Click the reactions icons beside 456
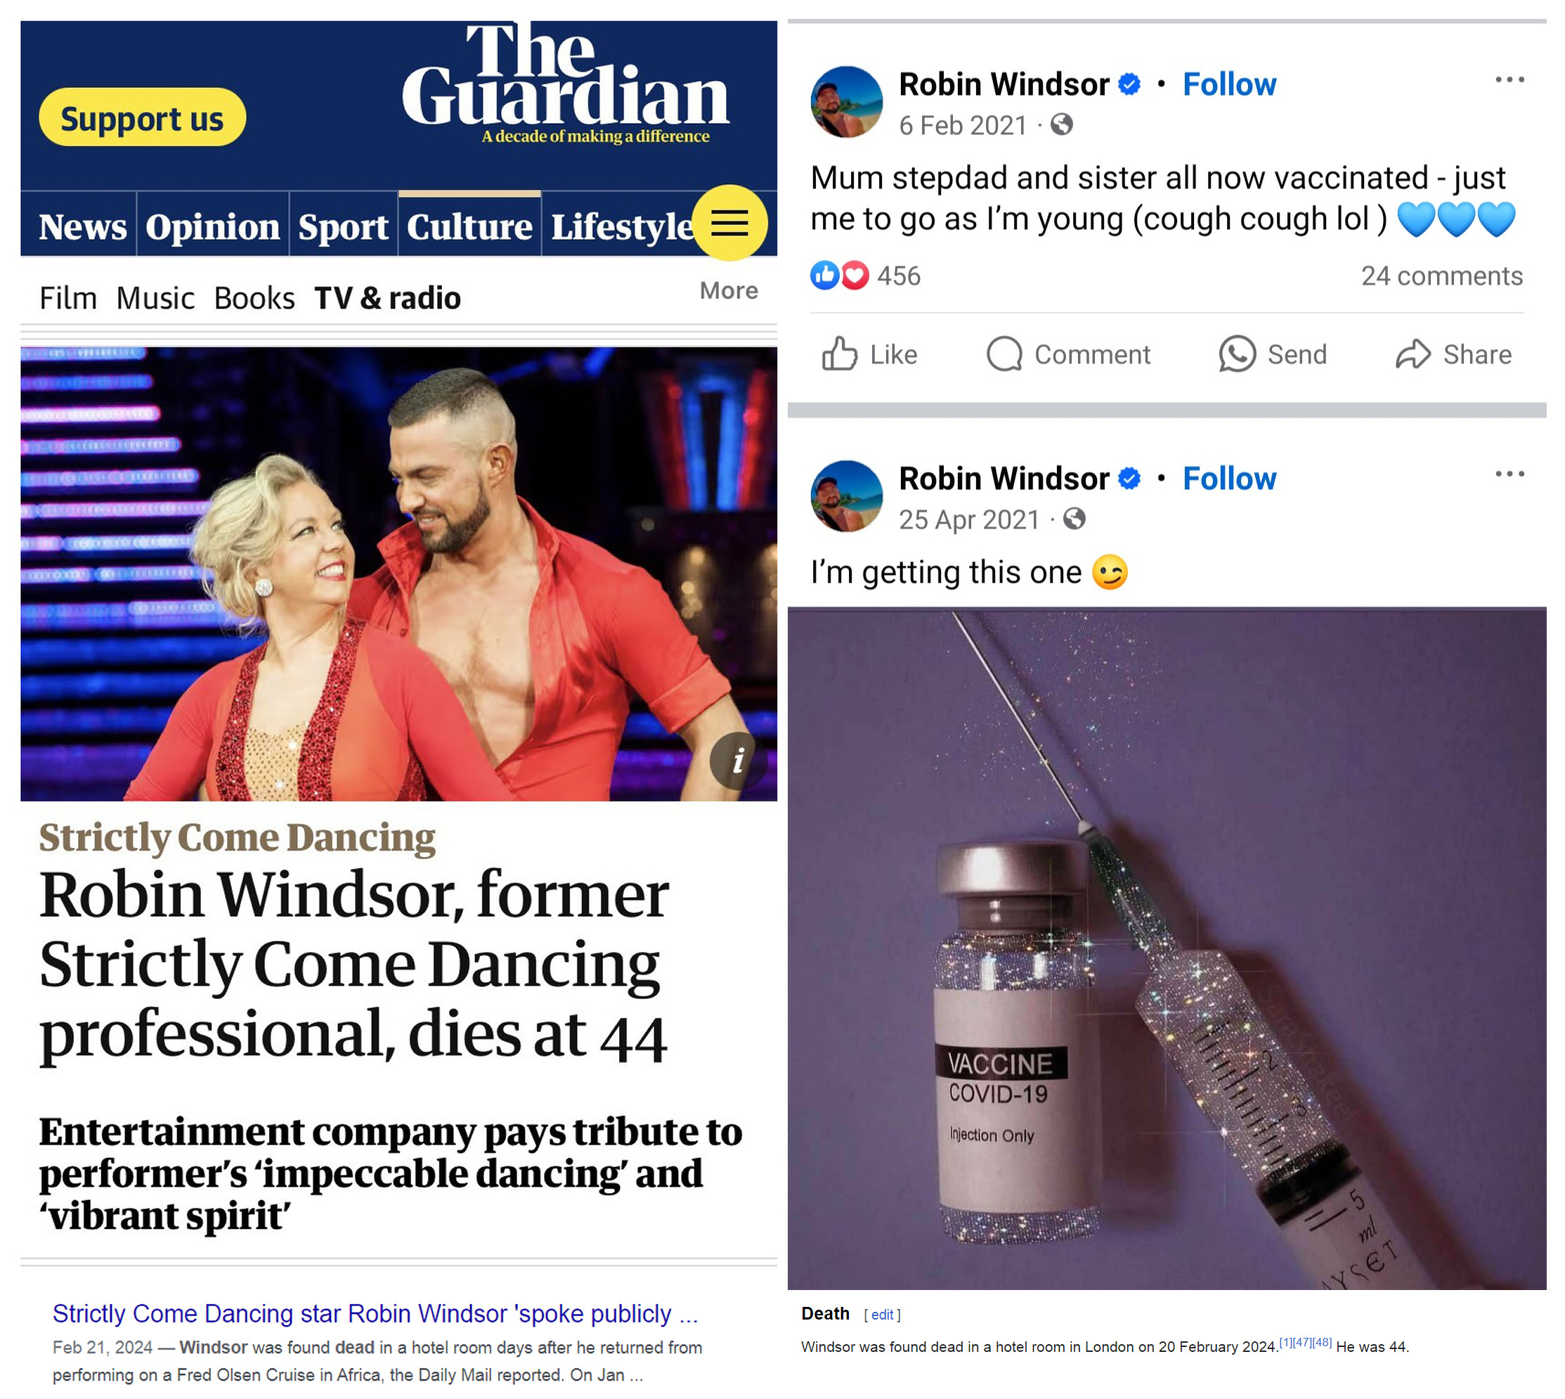Image resolution: width=1565 pixels, height=1399 pixels. [839, 275]
